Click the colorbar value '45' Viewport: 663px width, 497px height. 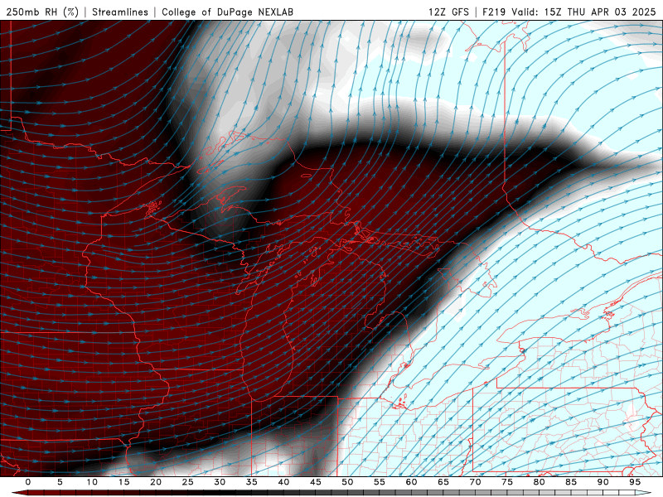[316, 482]
